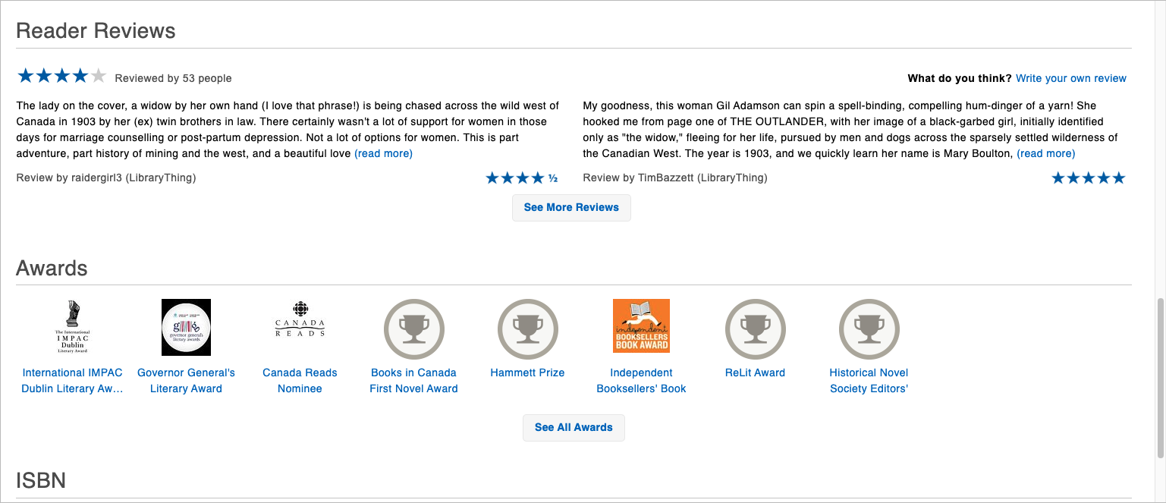Follow the Canada Reads Nominee link
Screen dimensions: 1166x503
[300, 381]
